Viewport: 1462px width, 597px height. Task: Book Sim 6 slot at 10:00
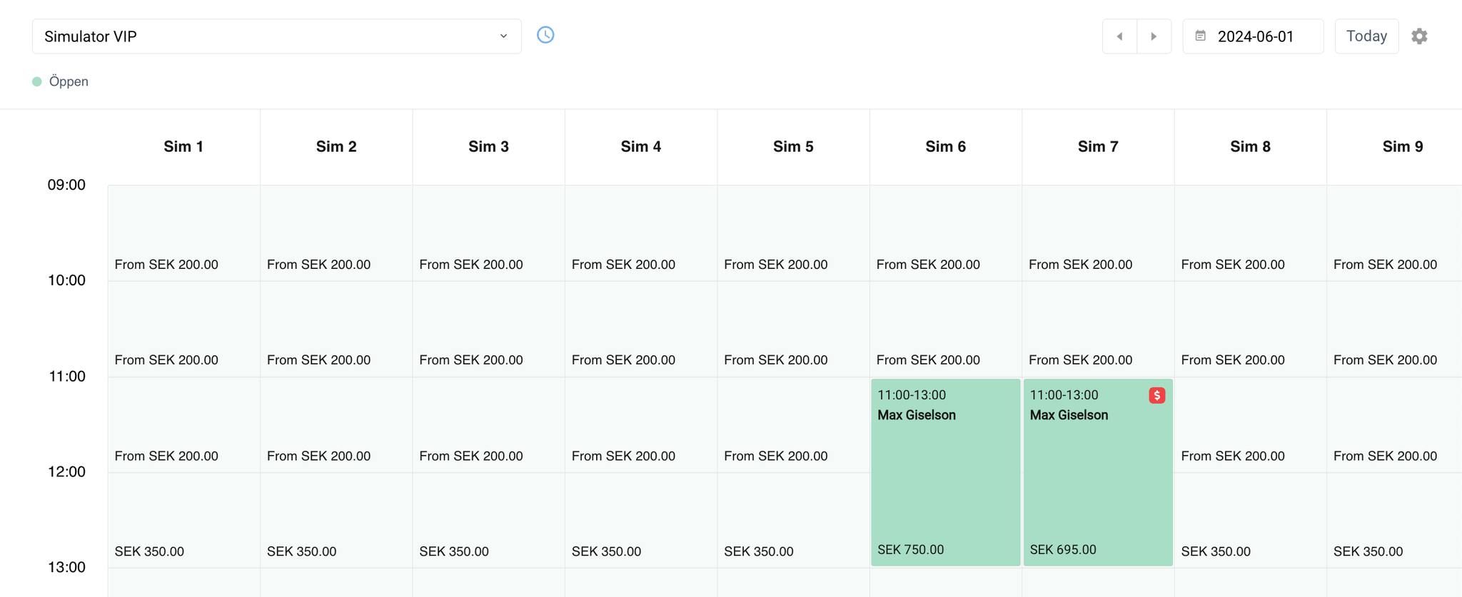tap(946, 329)
